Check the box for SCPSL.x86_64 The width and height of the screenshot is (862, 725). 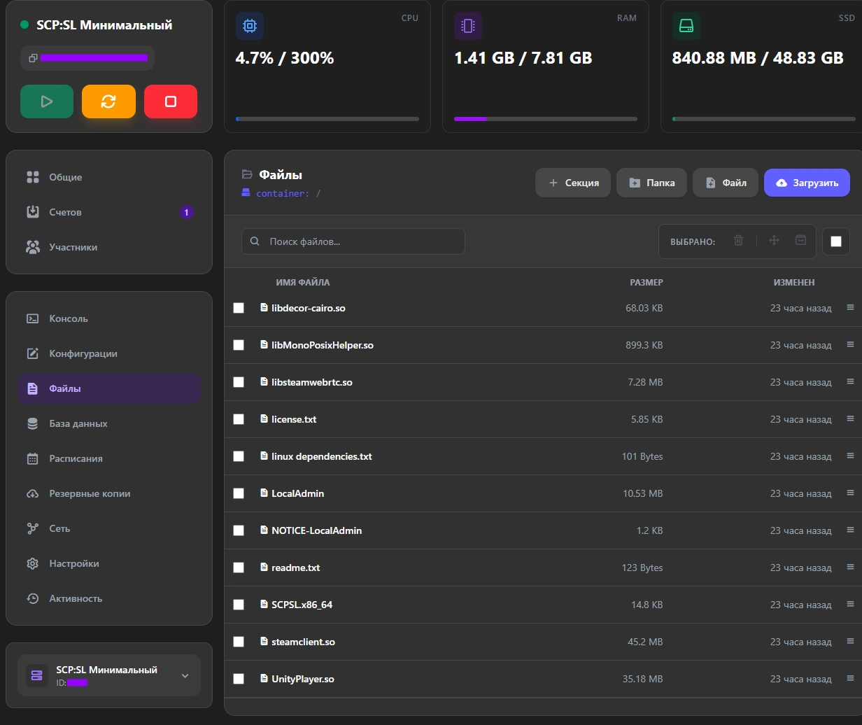pyautogui.click(x=239, y=605)
